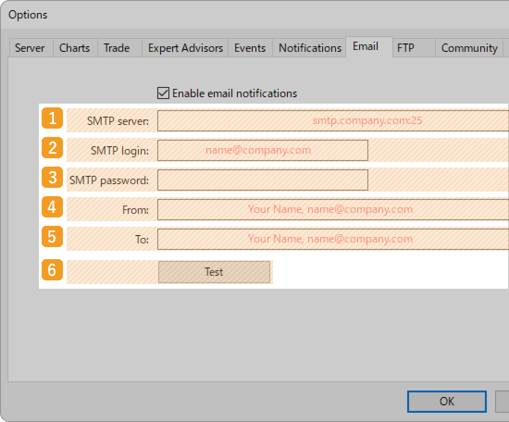Click the orange step badge numbered 1
509x422 pixels.
52,118
